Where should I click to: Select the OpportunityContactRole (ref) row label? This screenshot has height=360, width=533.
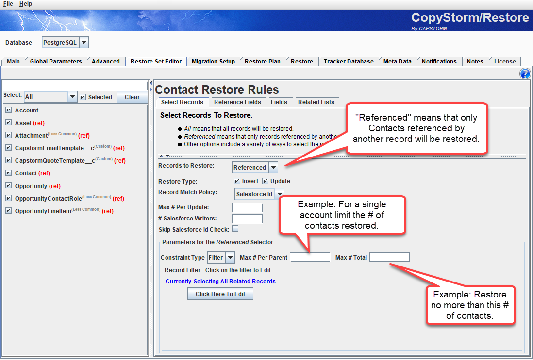[69, 198]
